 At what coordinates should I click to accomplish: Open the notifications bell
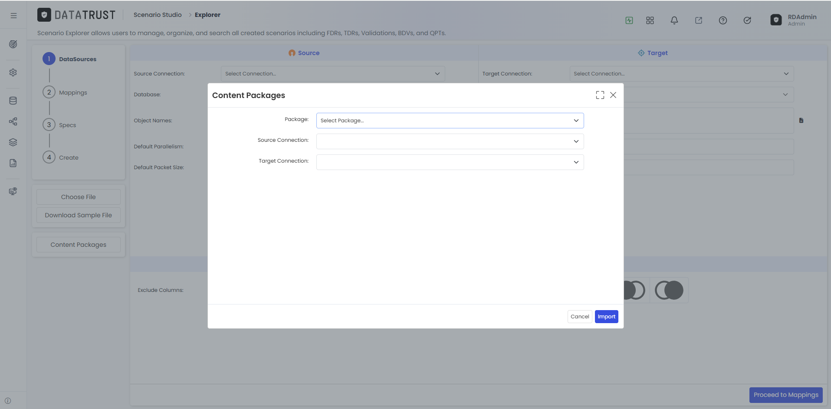pyautogui.click(x=674, y=20)
